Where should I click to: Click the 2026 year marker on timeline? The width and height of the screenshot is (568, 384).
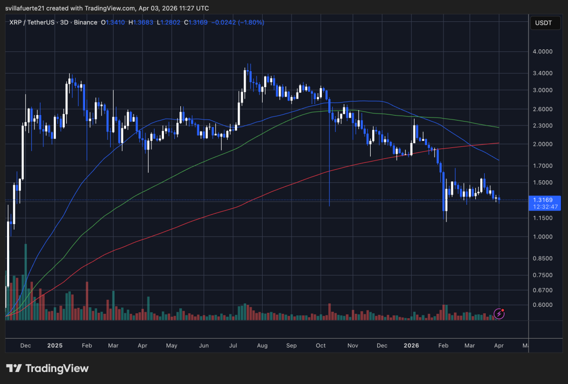411,346
